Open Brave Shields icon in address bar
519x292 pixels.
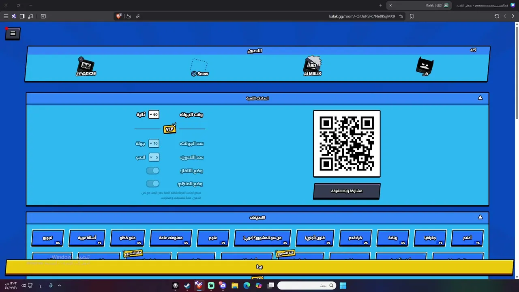point(119,16)
